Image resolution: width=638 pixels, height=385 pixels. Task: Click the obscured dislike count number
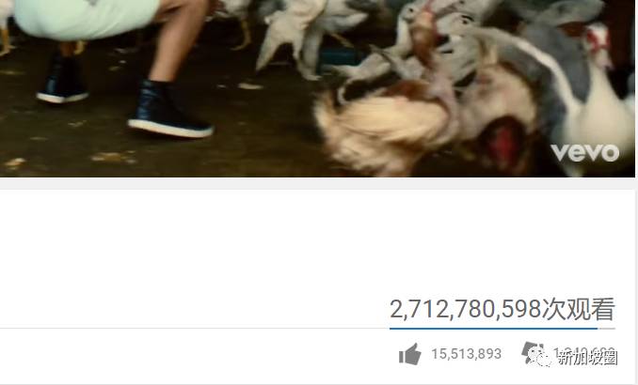[583, 352]
